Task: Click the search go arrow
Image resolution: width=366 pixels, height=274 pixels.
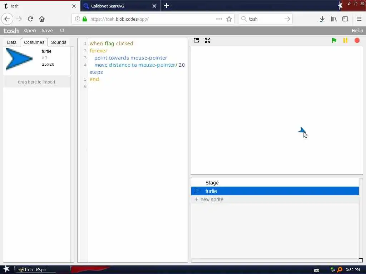Action: 287,19
